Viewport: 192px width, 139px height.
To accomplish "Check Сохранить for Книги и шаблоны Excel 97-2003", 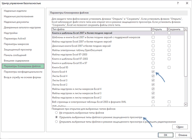I will (169, 59).
